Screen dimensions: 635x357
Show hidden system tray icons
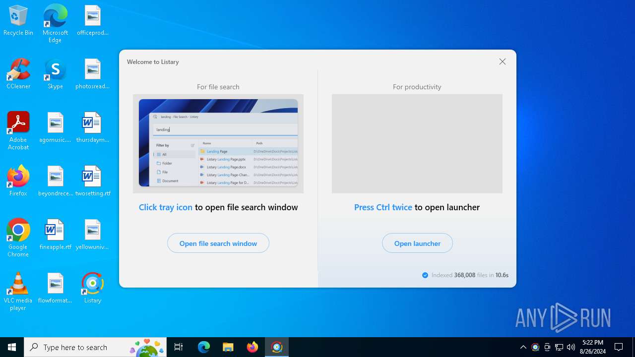pyautogui.click(x=523, y=347)
